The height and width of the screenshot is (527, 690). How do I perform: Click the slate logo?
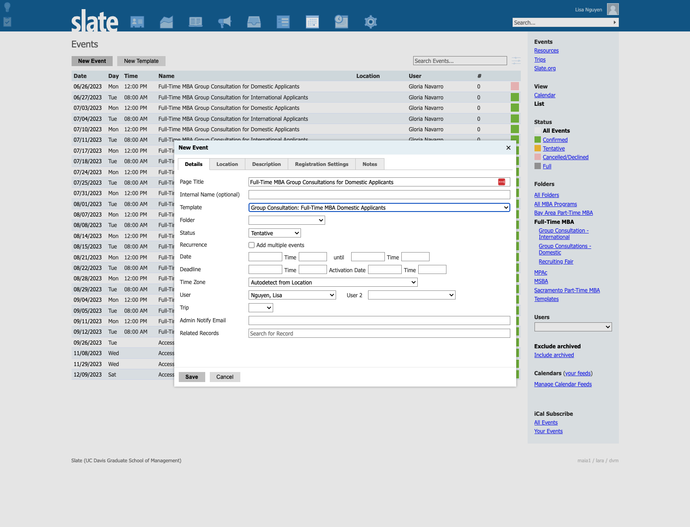(95, 21)
